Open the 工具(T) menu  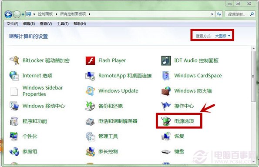tap(63, 24)
